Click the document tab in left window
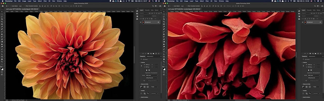The width and height of the screenshot is (324, 101). pos(22,9)
